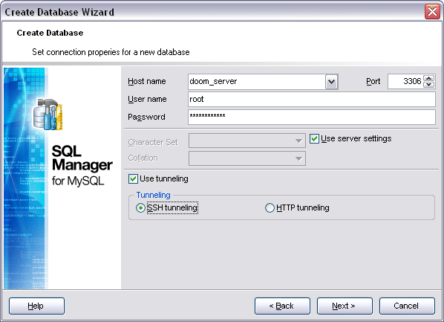The image size is (444, 322).
Task: Go to previous step with Back button
Action: (x=282, y=306)
